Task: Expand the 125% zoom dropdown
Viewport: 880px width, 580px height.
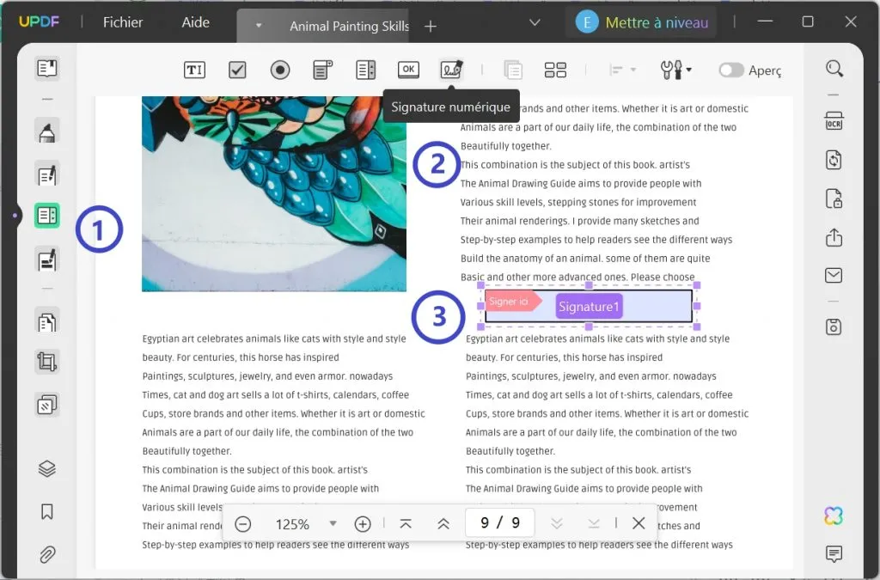Action: [x=333, y=523]
